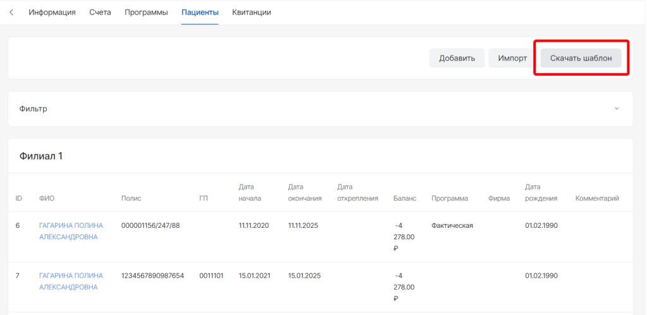The height and width of the screenshot is (315, 647).
Task: Click the Фильтр panel title
Action: click(33, 109)
